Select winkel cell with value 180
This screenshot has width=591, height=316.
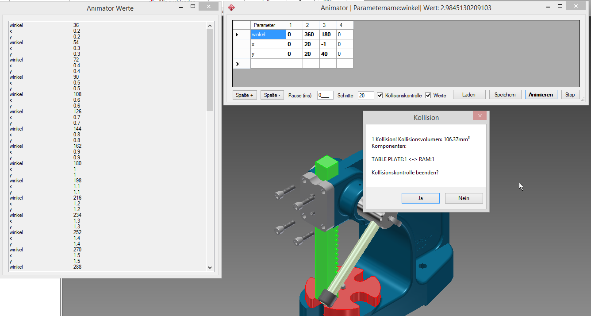(x=328, y=35)
